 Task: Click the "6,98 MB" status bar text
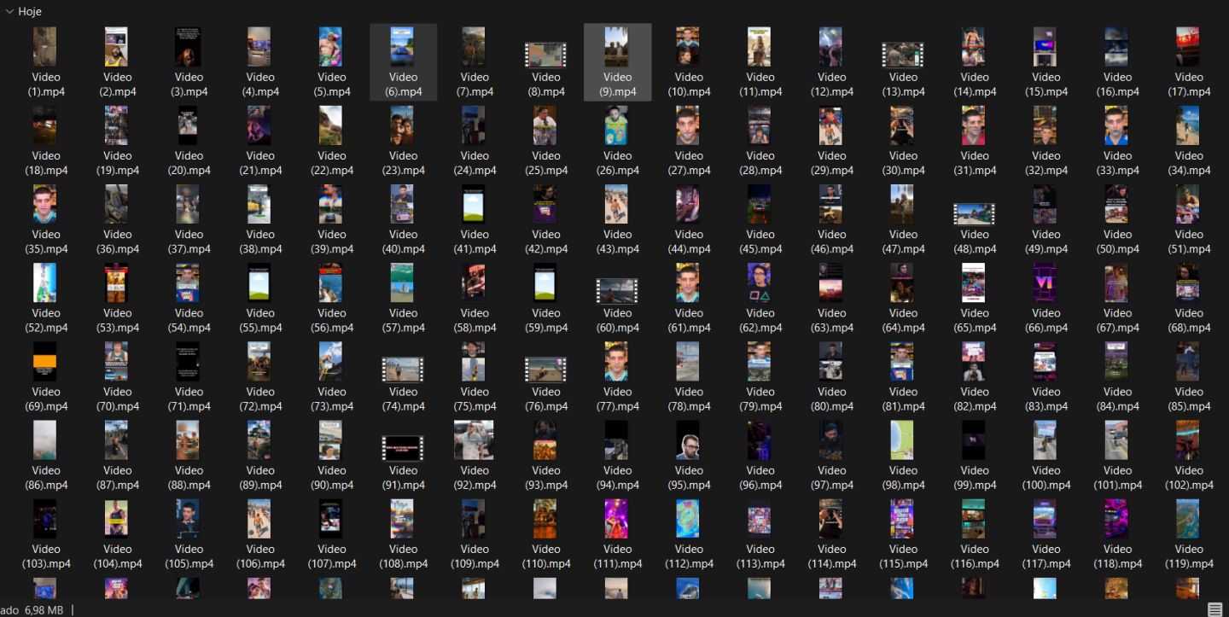[44, 609]
